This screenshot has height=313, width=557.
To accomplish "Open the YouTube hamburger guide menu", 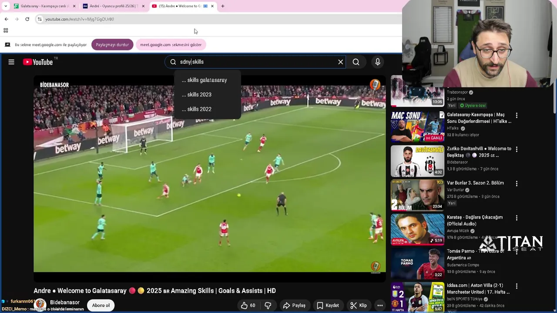I will (x=11, y=62).
